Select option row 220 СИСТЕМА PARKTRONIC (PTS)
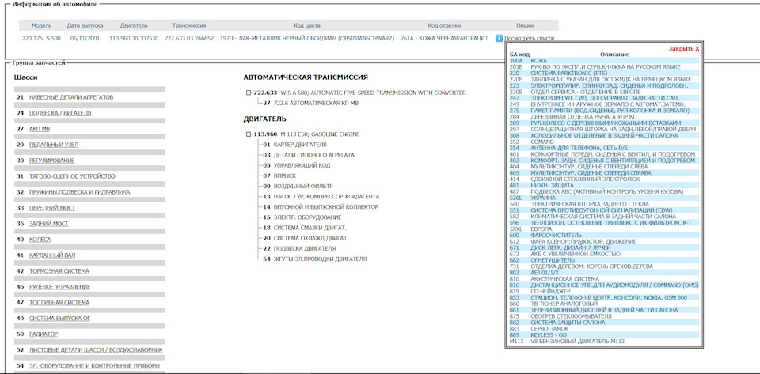Image resolution: width=760 pixels, height=374 pixels. [x=604, y=73]
